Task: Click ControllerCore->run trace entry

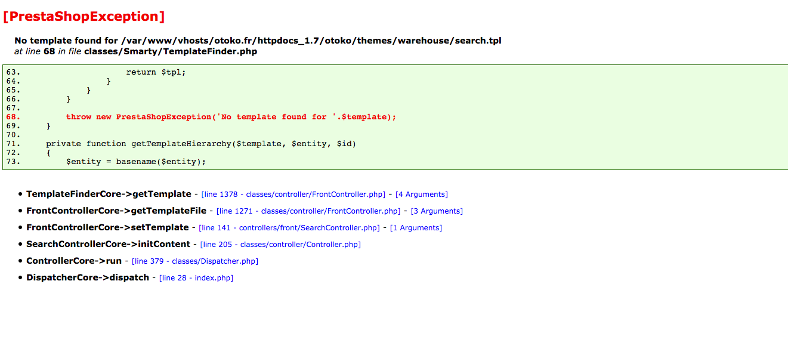Action: [74, 261]
